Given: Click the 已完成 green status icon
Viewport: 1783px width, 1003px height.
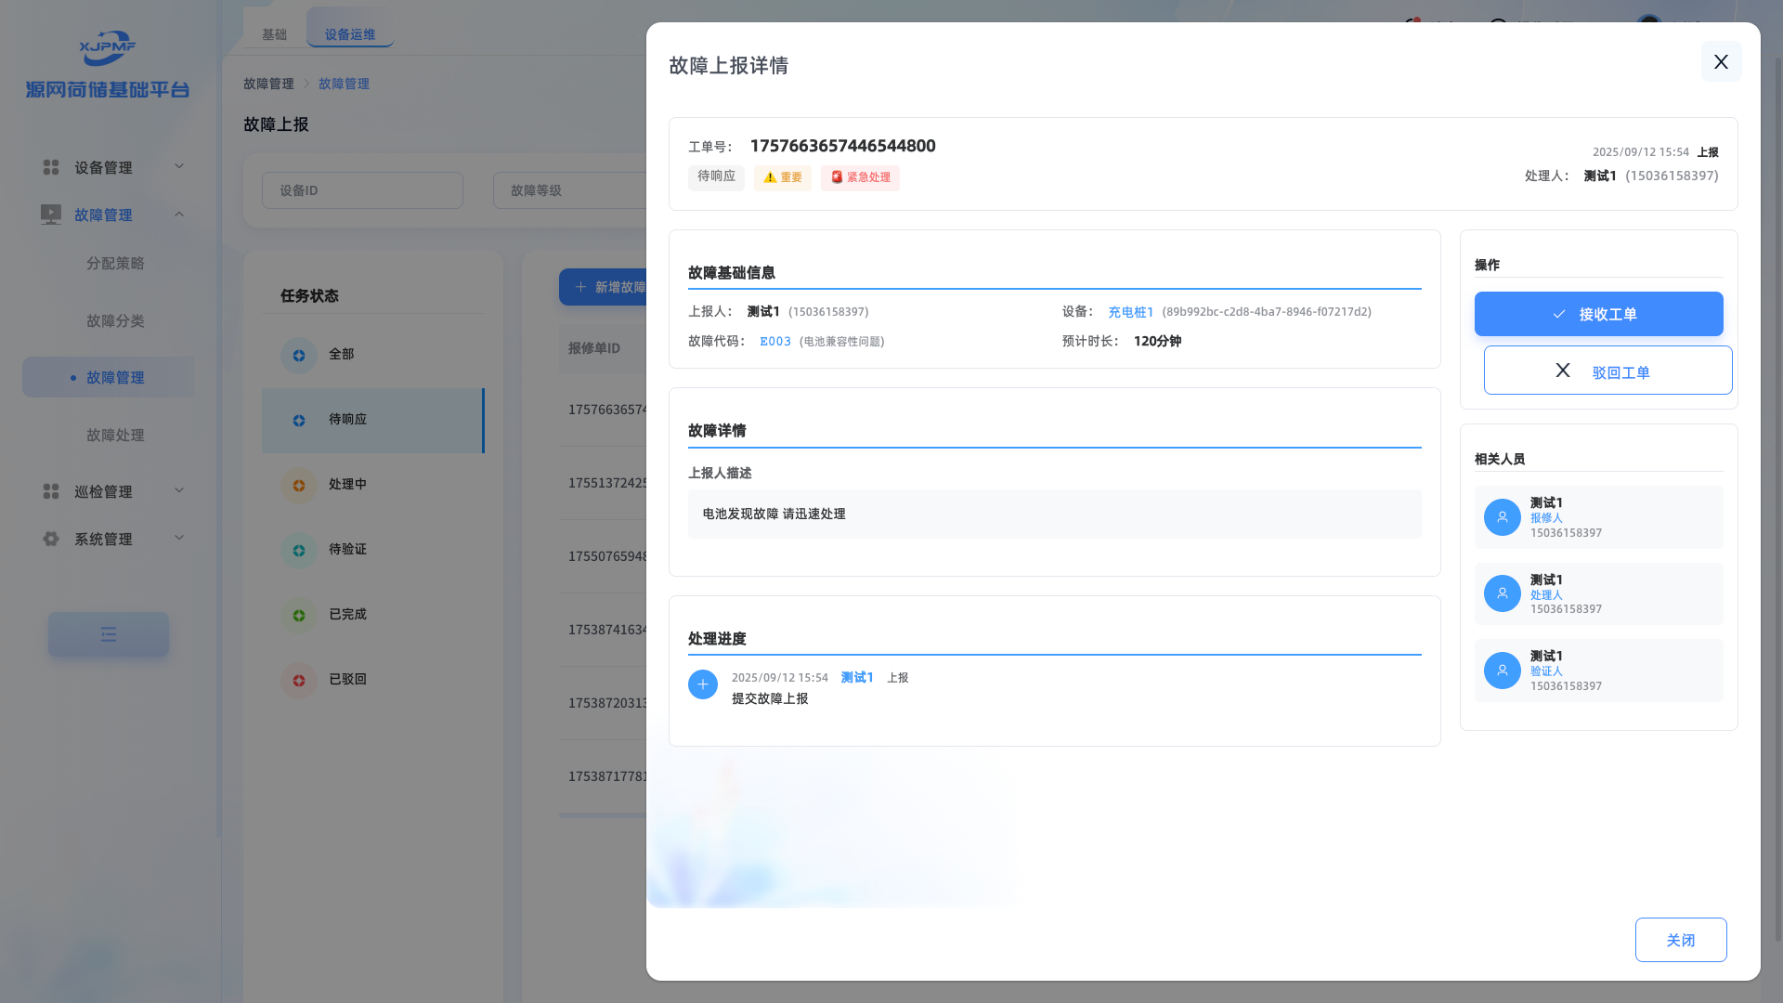Looking at the screenshot, I should 299,616.
